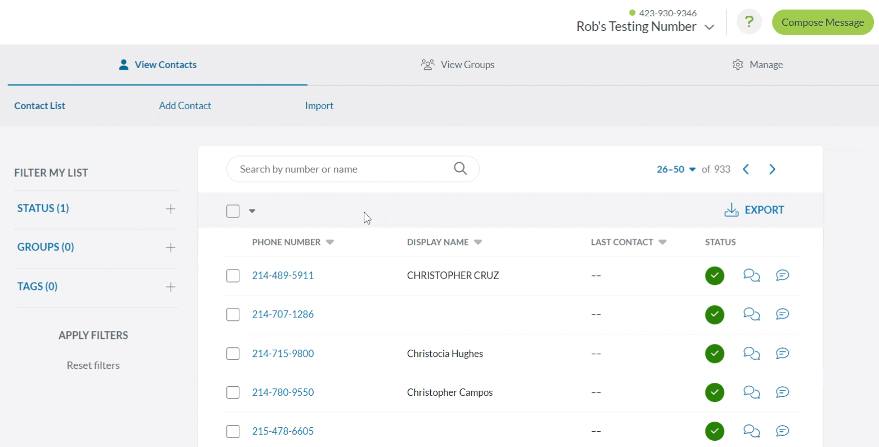Check the box for 214-489-5911
Viewport: 879px width, 447px height.
233,276
